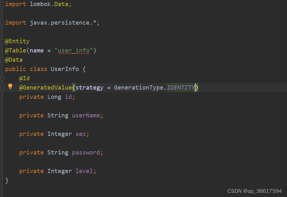
Task: Click the CSDN @qq_36617594 watermark link
Action: pyautogui.click(x=255, y=191)
